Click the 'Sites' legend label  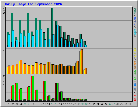(135, 65)
